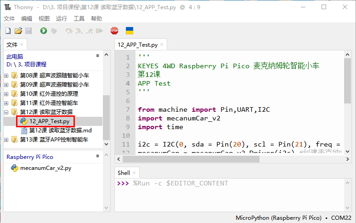Expand the 第08课 超声波跟随智能小车 folder
This screenshot has height=223, width=356.
tap(6, 76)
